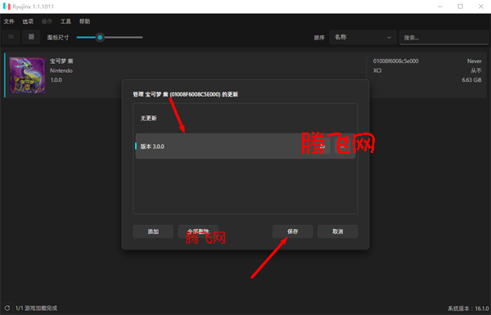
Task: Open the 工具 menu
Action: (x=65, y=21)
